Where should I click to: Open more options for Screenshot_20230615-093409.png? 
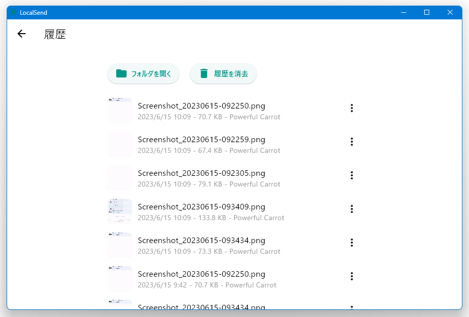pos(352,209)
